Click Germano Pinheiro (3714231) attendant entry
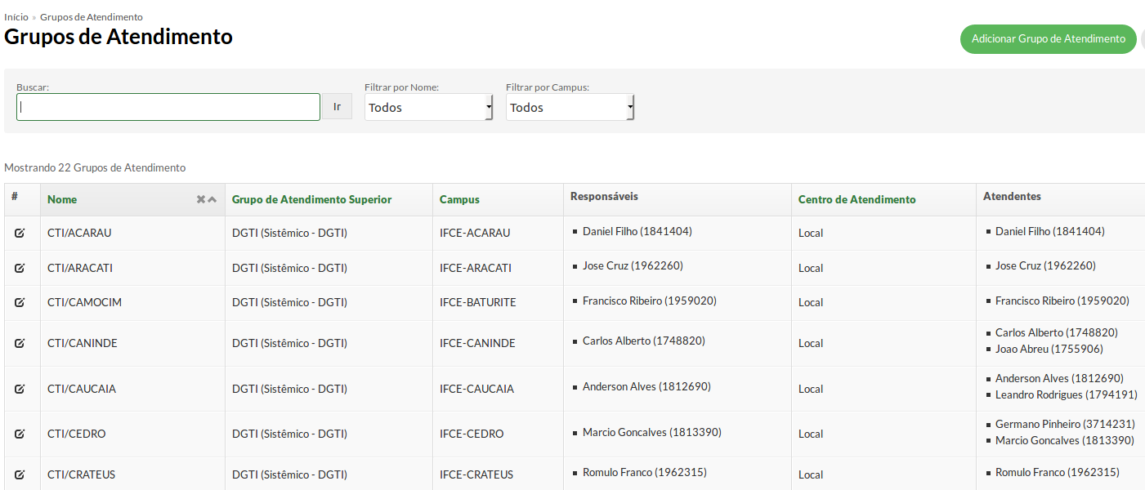Viewport: 1145px width, 490px height. [1065, 424]
